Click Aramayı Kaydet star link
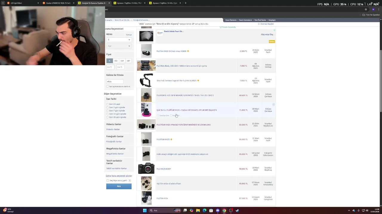The height and width of the screenshot is (214, 382). [266, 24]
